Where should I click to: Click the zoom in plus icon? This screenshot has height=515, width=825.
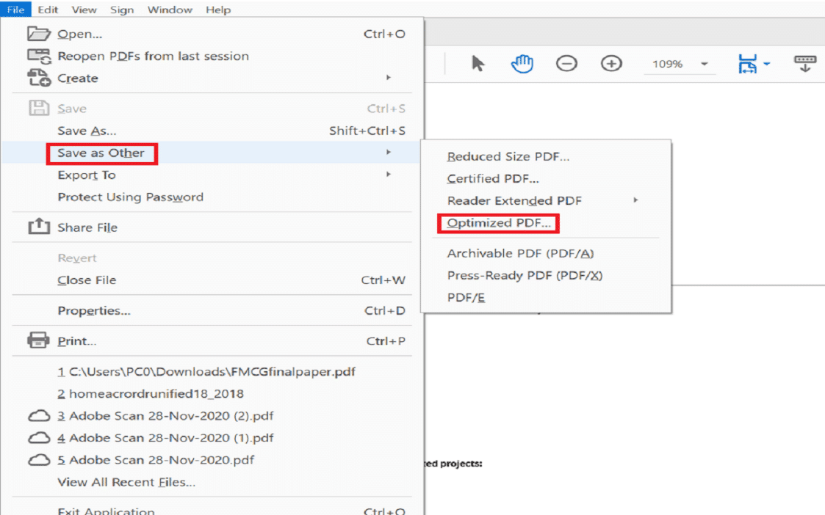(611, 64)
